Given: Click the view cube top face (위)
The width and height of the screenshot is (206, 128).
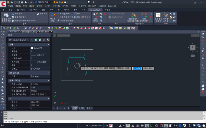Looking at the screenshot, I should 192,48.
